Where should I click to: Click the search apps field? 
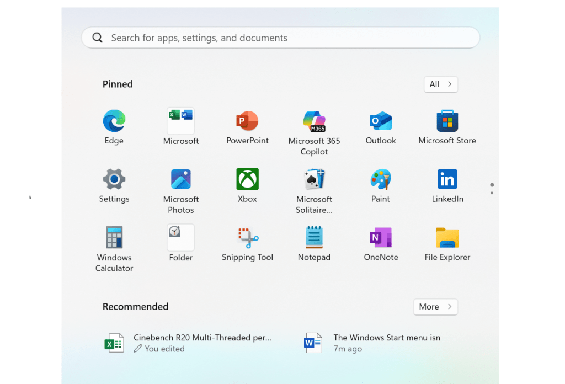(280, 38)
